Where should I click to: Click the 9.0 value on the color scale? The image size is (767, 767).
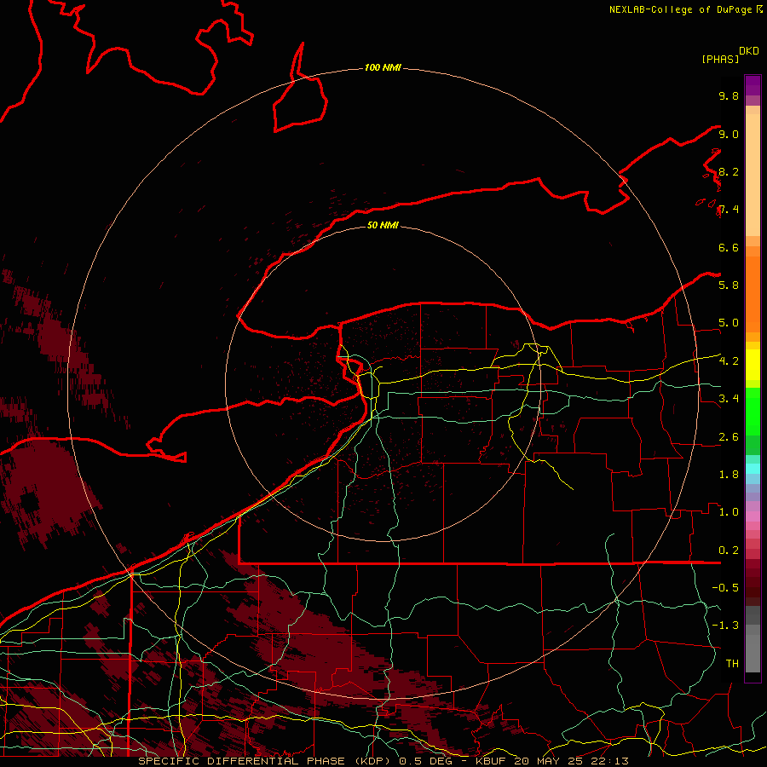[x=729, y=134]
